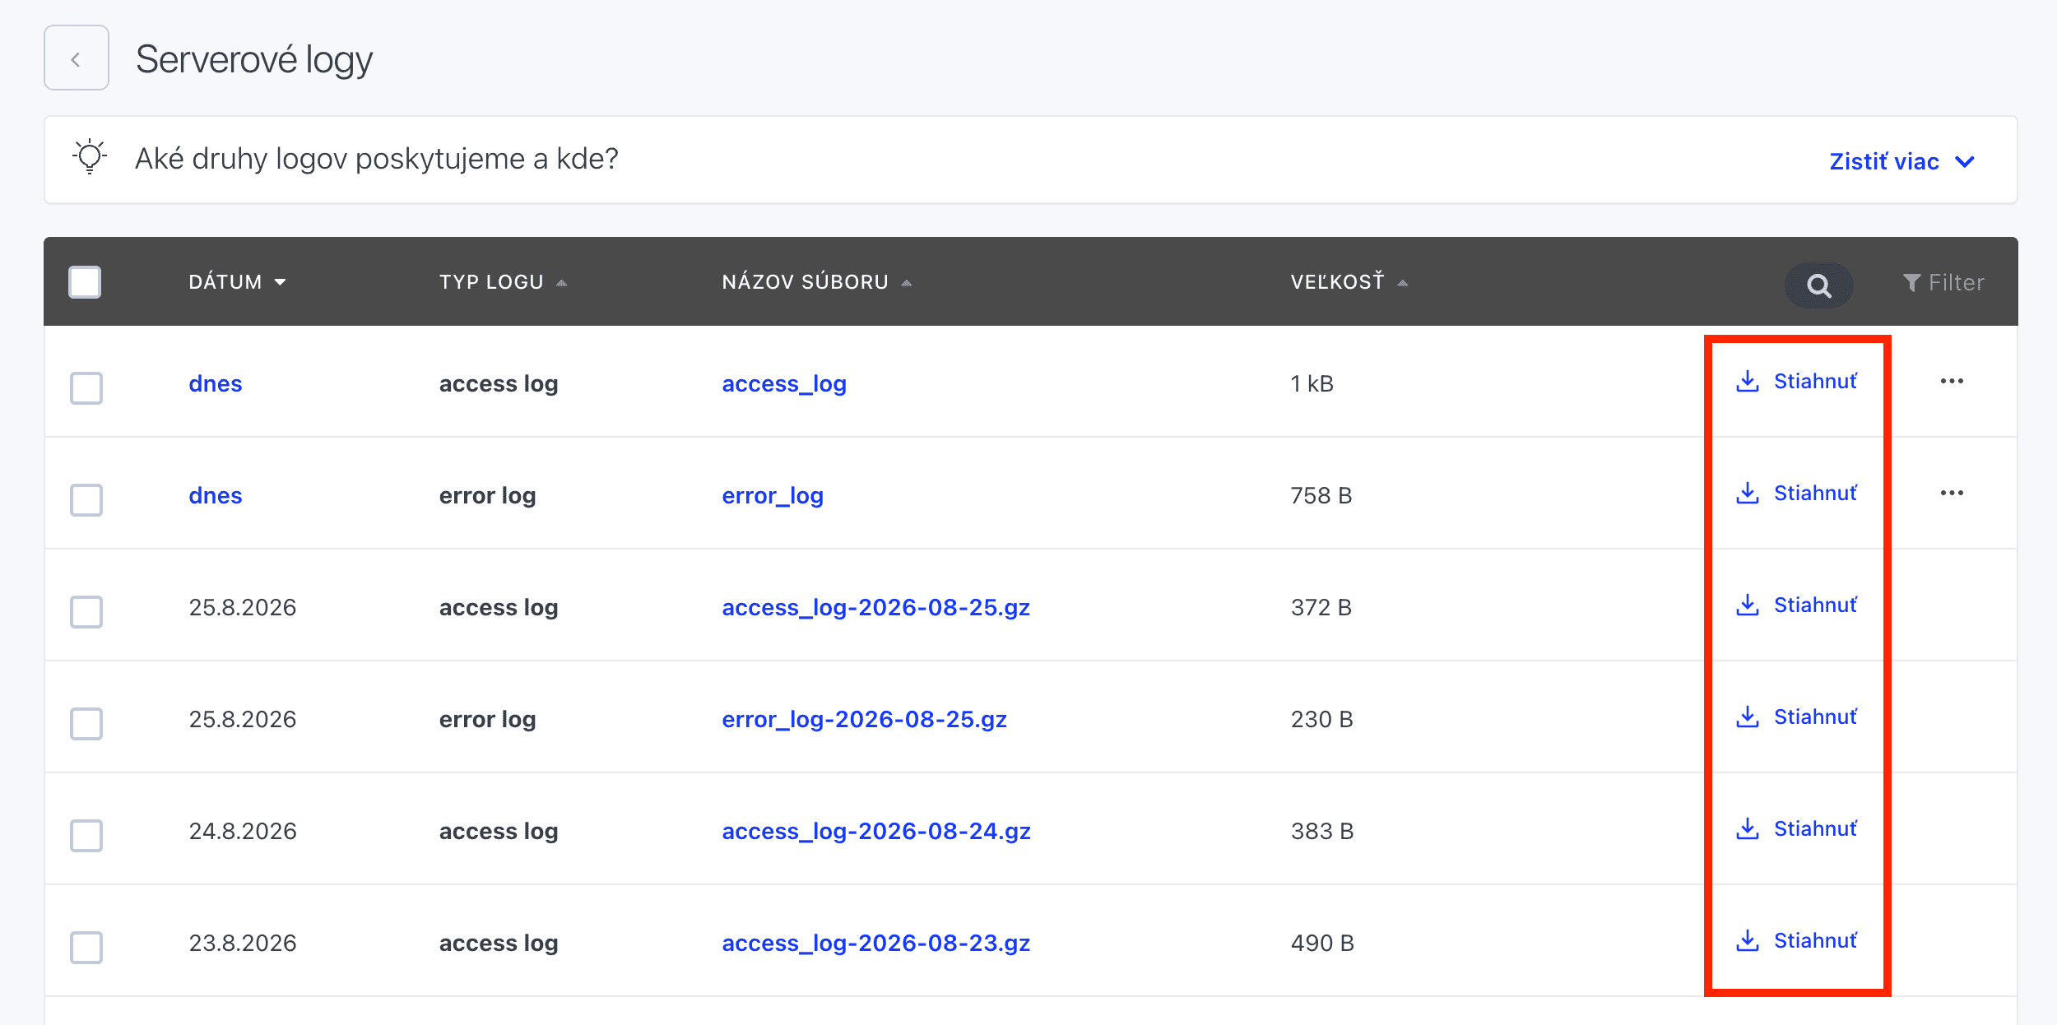The height and width of the screenshot is (1025, 2057).
Task: Open more options for access_log row
Action: tap(1952, 381)
